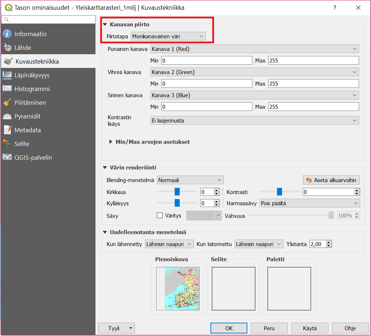Click the Aseta alkuarvoihin button

[331, 180]
